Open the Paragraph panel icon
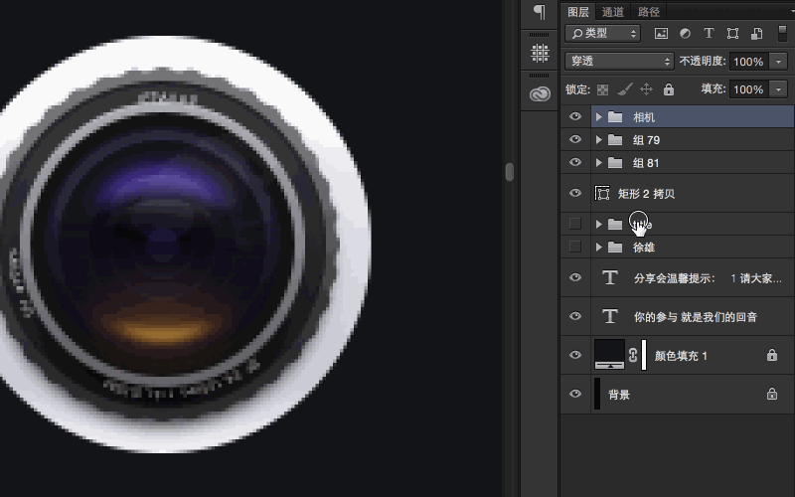795x497 pixels. 540,12
